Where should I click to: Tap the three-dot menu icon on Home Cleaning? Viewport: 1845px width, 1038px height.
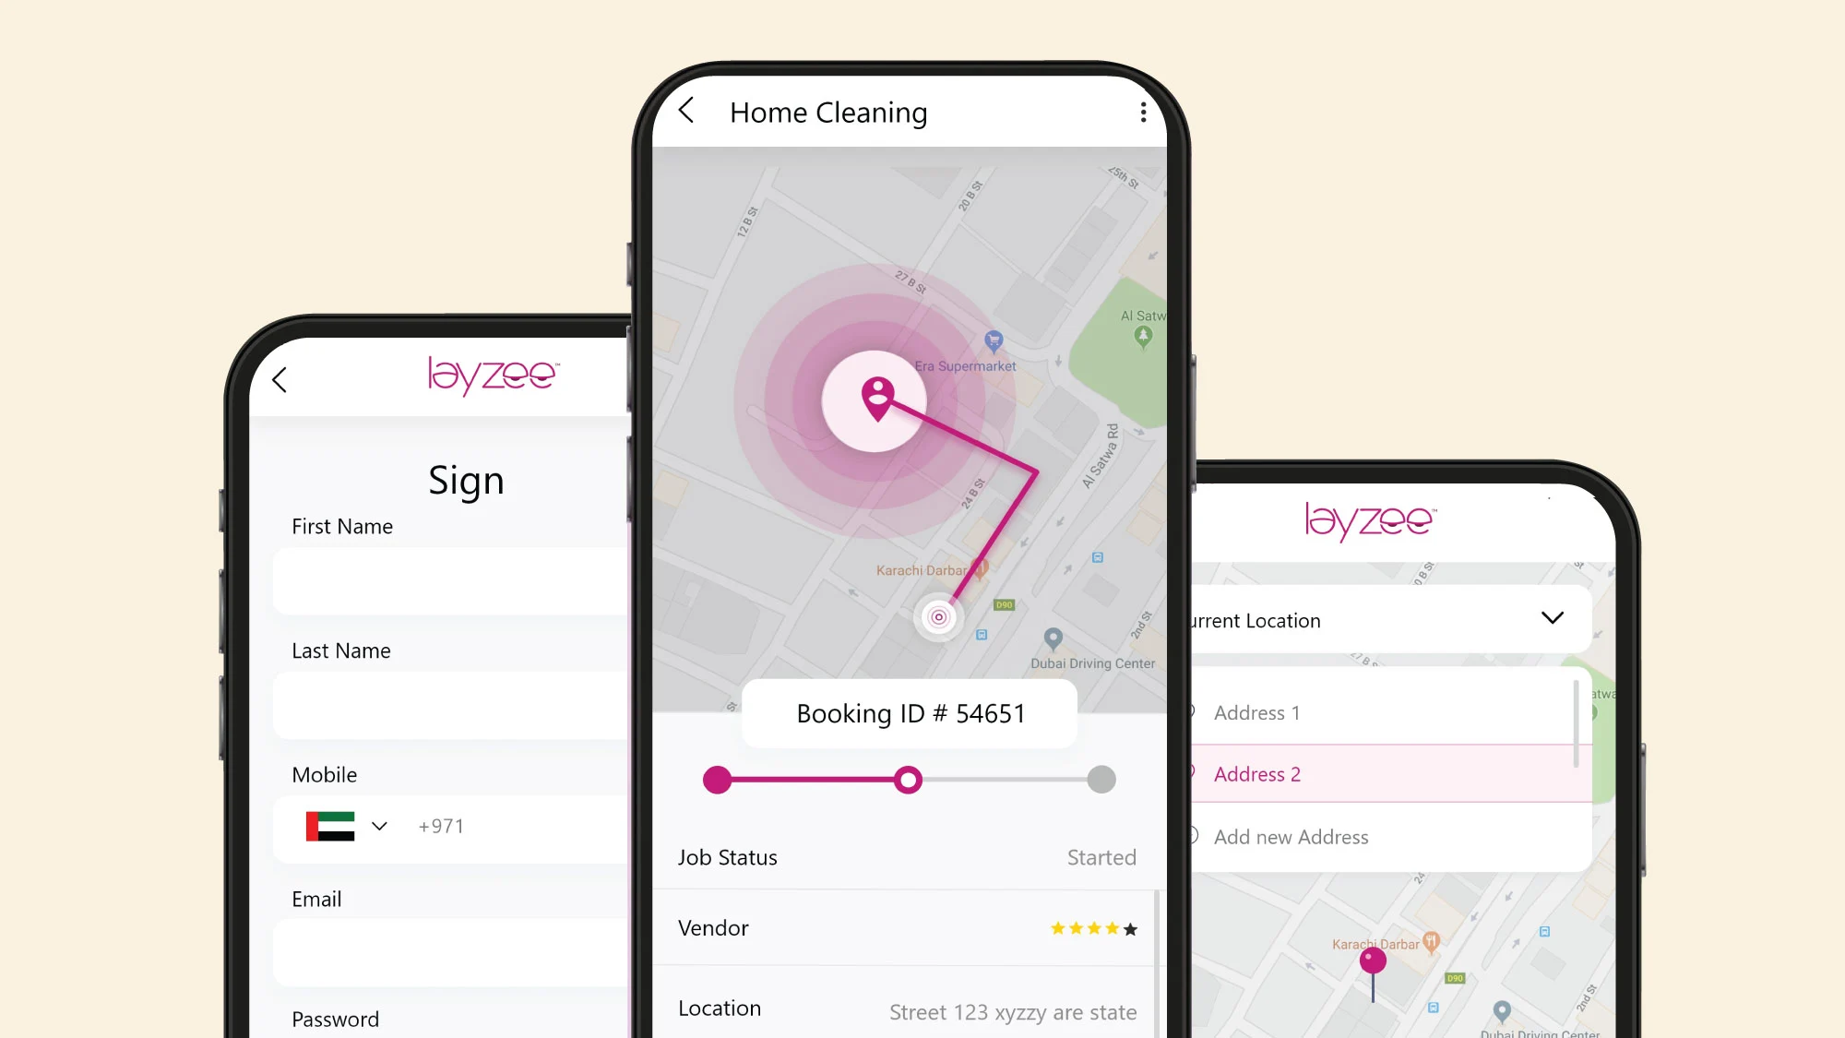[x=1140, y=113]
